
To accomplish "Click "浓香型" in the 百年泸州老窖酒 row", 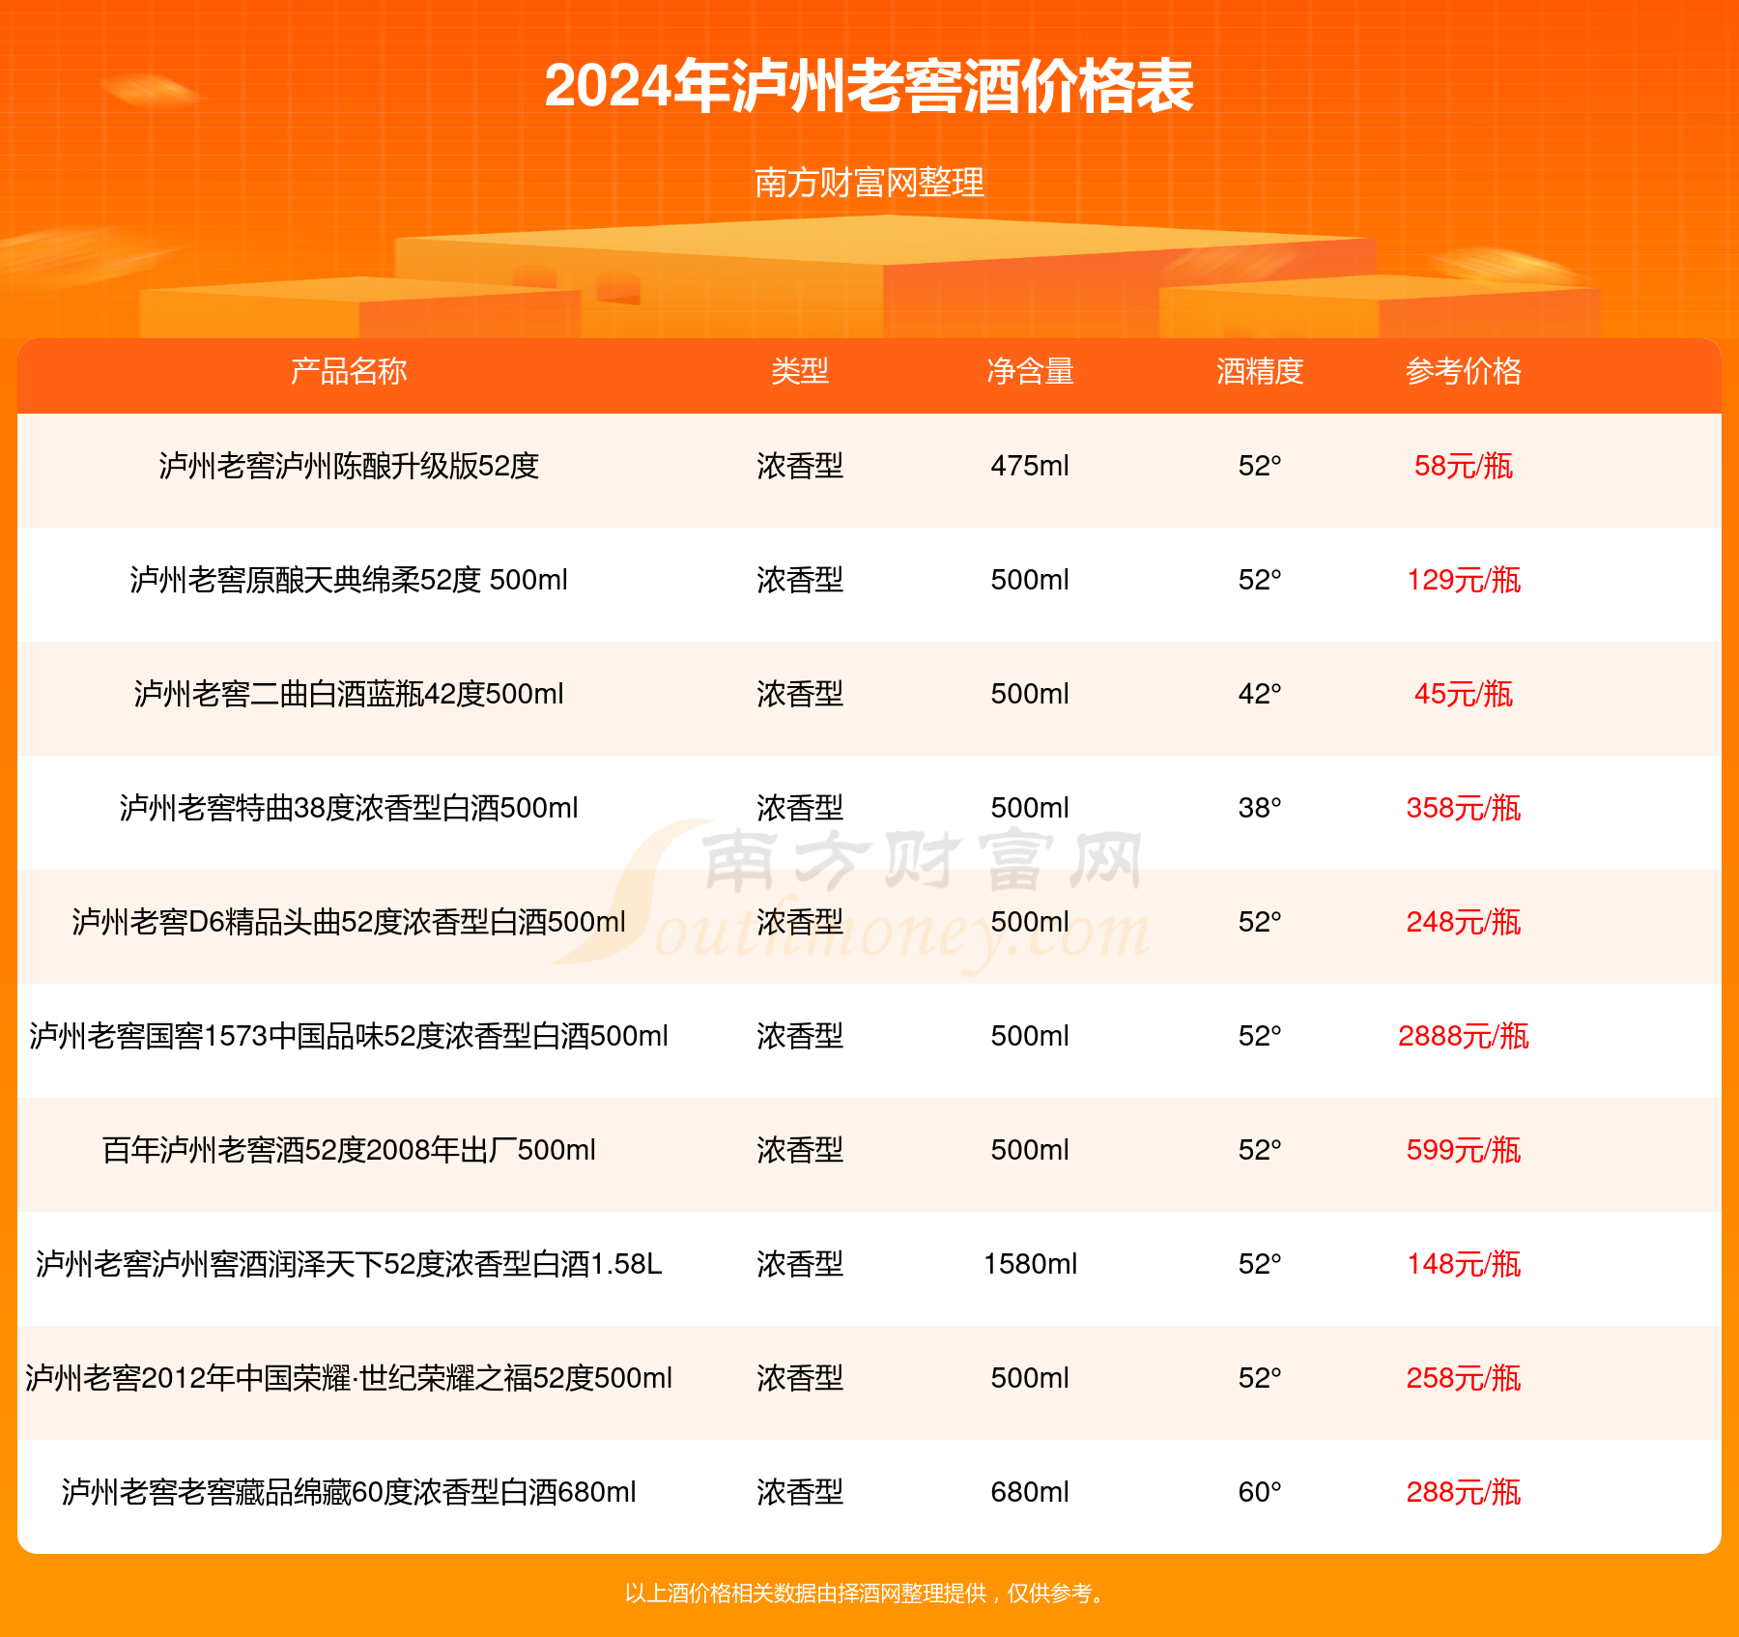I will point(800,1150).
